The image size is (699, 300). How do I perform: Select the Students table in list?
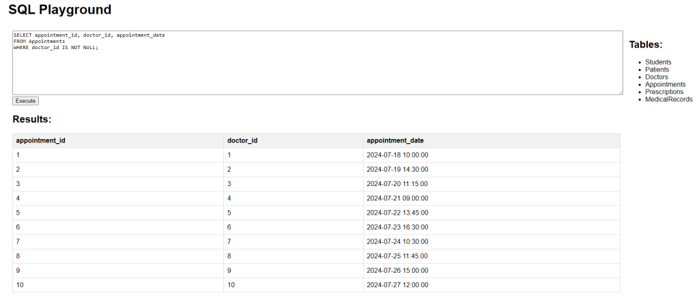658,62
